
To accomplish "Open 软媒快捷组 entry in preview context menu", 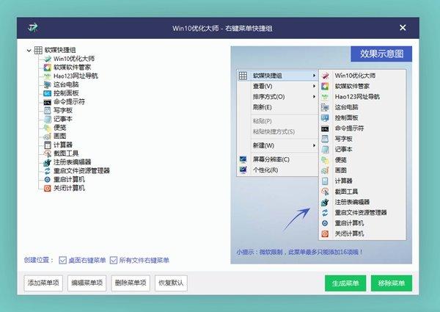I will pos(277,76).
